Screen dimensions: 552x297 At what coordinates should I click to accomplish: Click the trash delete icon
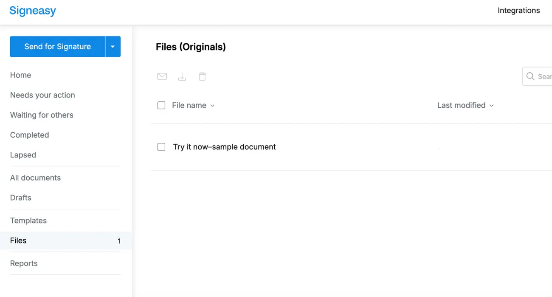tap(203, 76)
